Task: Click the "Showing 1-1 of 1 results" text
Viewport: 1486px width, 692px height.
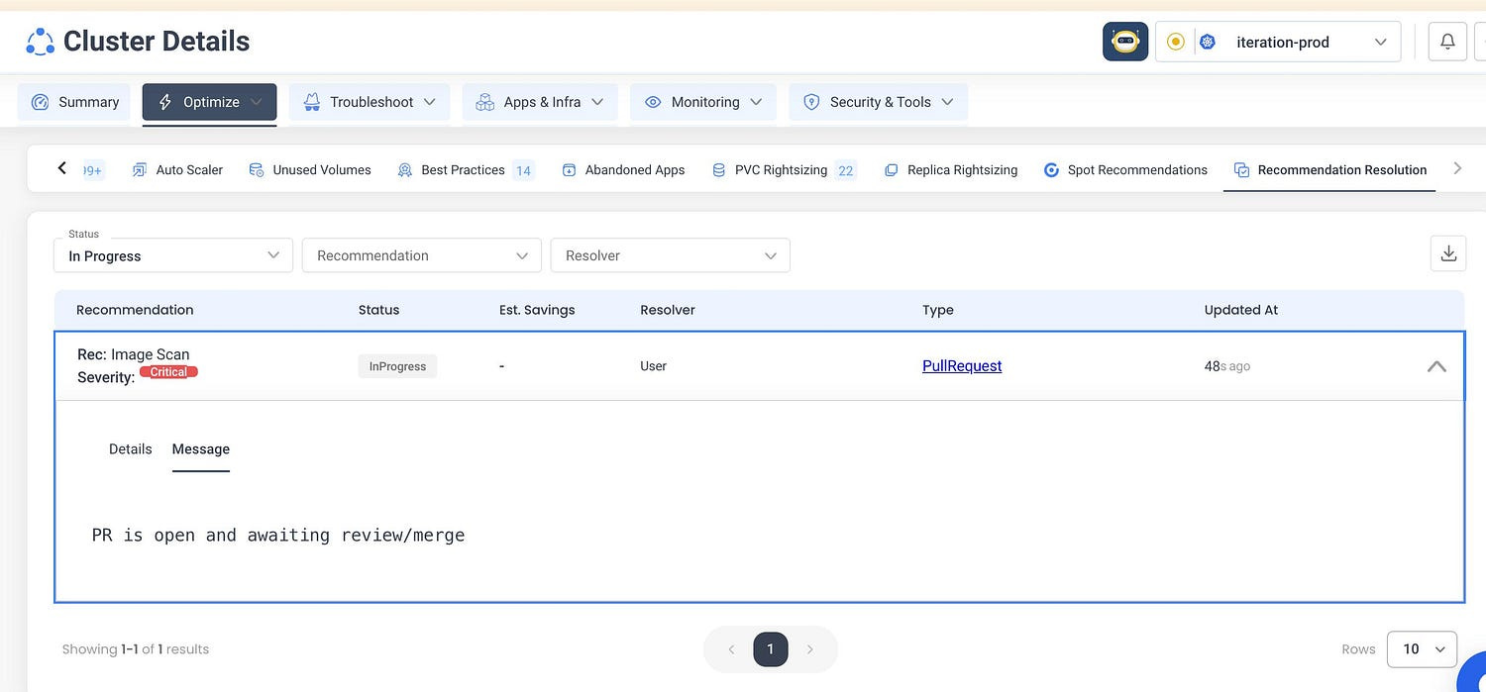Action: (136, 649)
